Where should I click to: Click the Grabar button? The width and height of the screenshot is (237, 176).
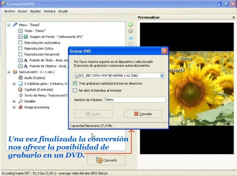point(93,114)
